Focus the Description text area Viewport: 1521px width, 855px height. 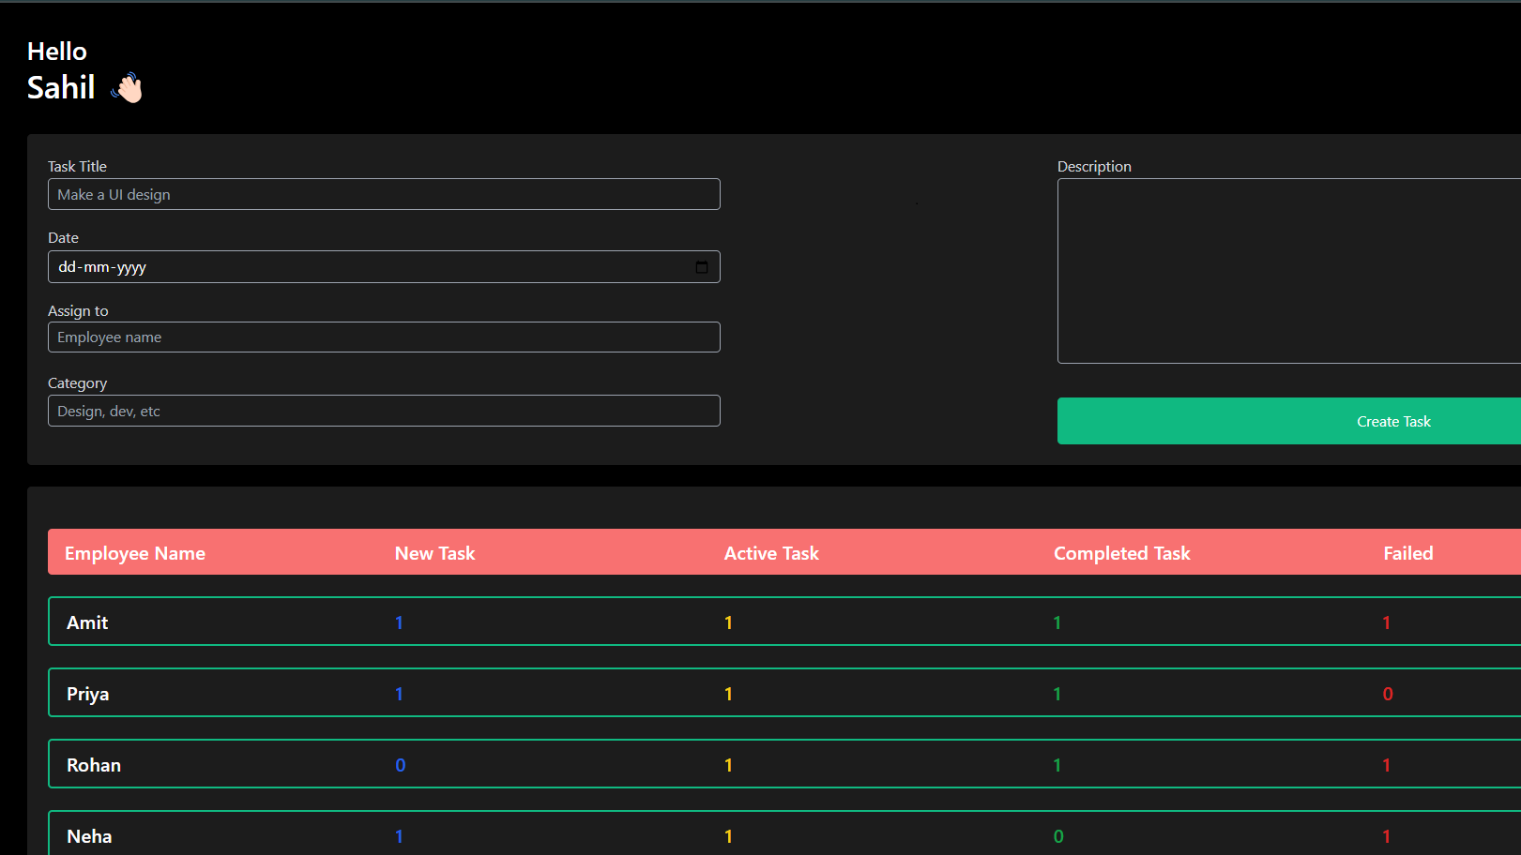click(1288, 271)
